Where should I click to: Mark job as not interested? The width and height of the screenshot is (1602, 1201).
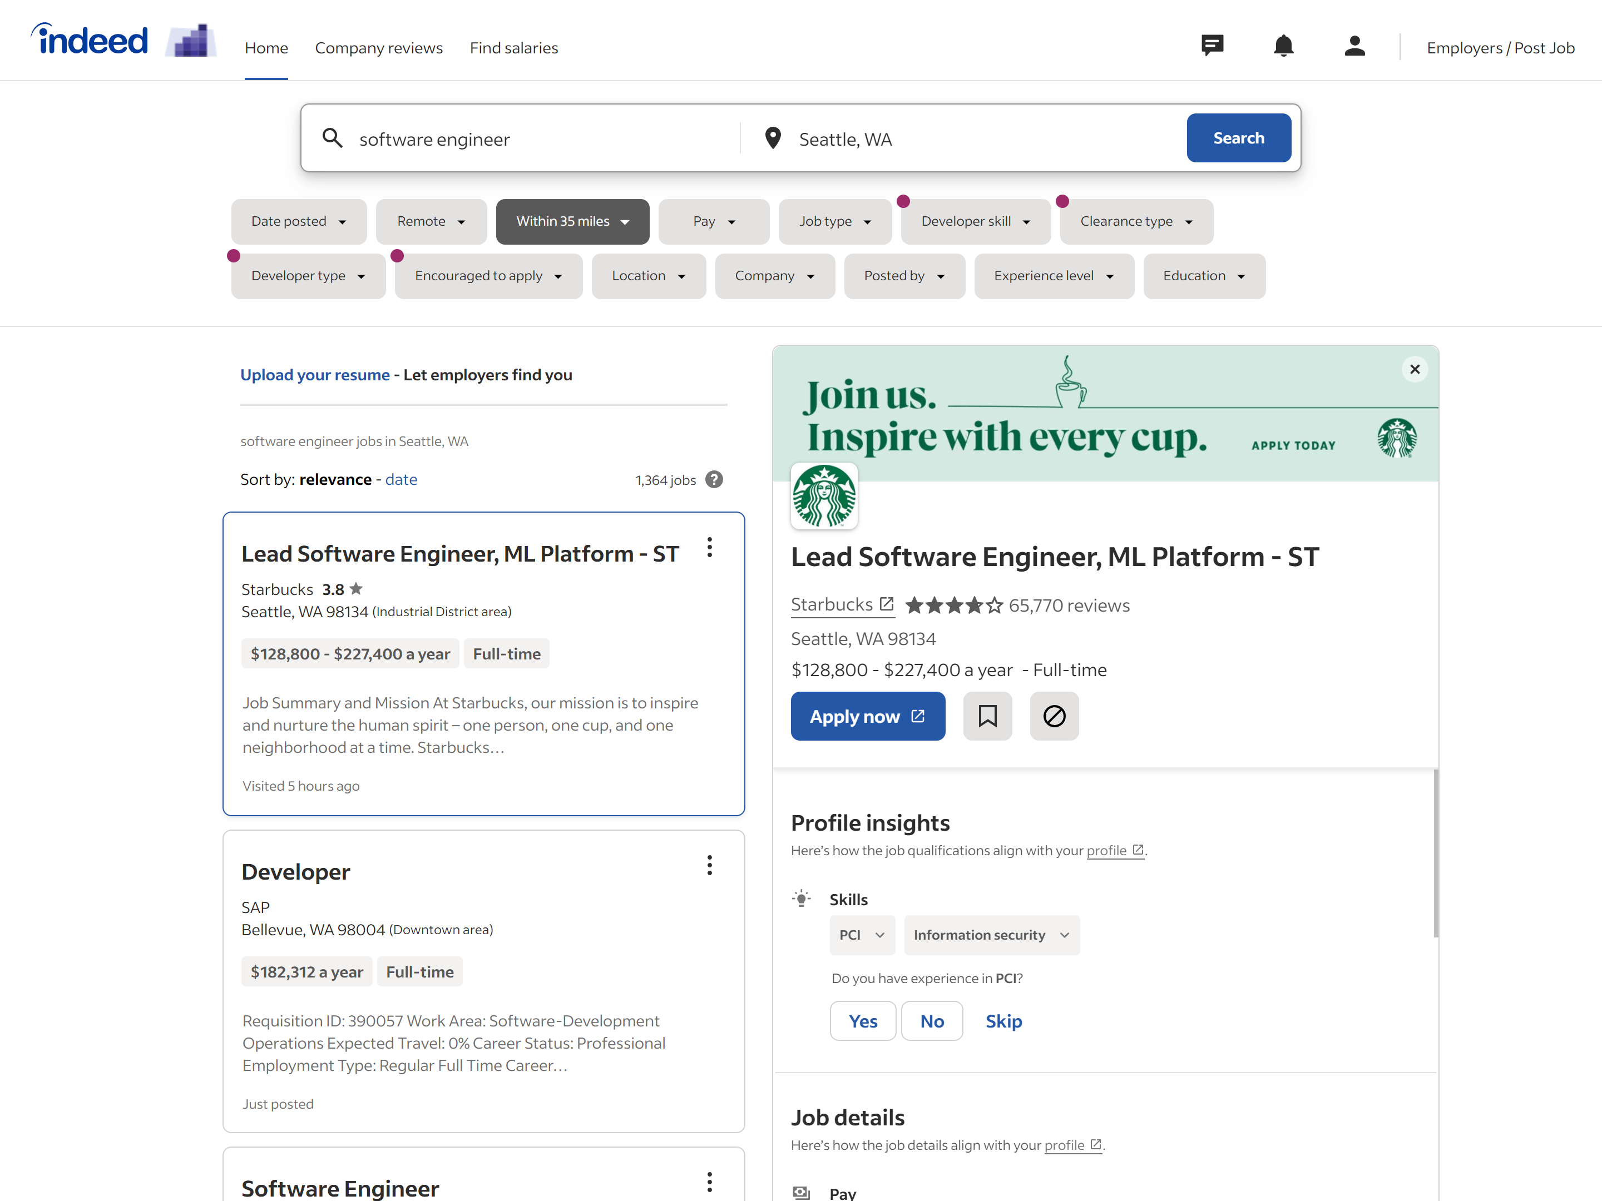click(x=1054, y=716)
